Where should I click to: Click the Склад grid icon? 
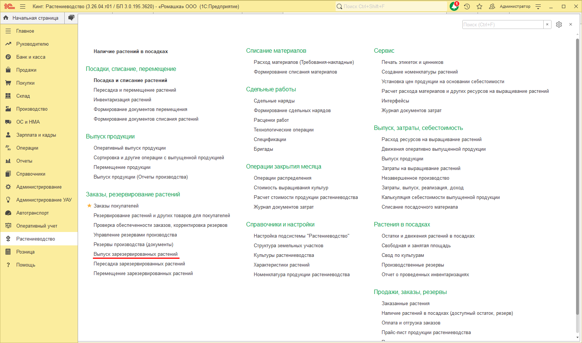coord(8,96)
